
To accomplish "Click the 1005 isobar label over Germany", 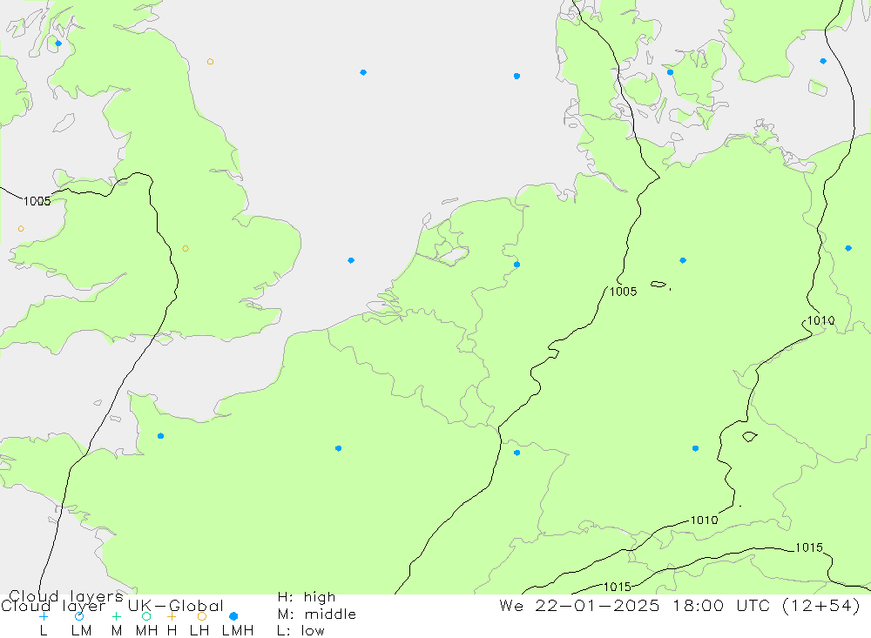I will point(624,292).
